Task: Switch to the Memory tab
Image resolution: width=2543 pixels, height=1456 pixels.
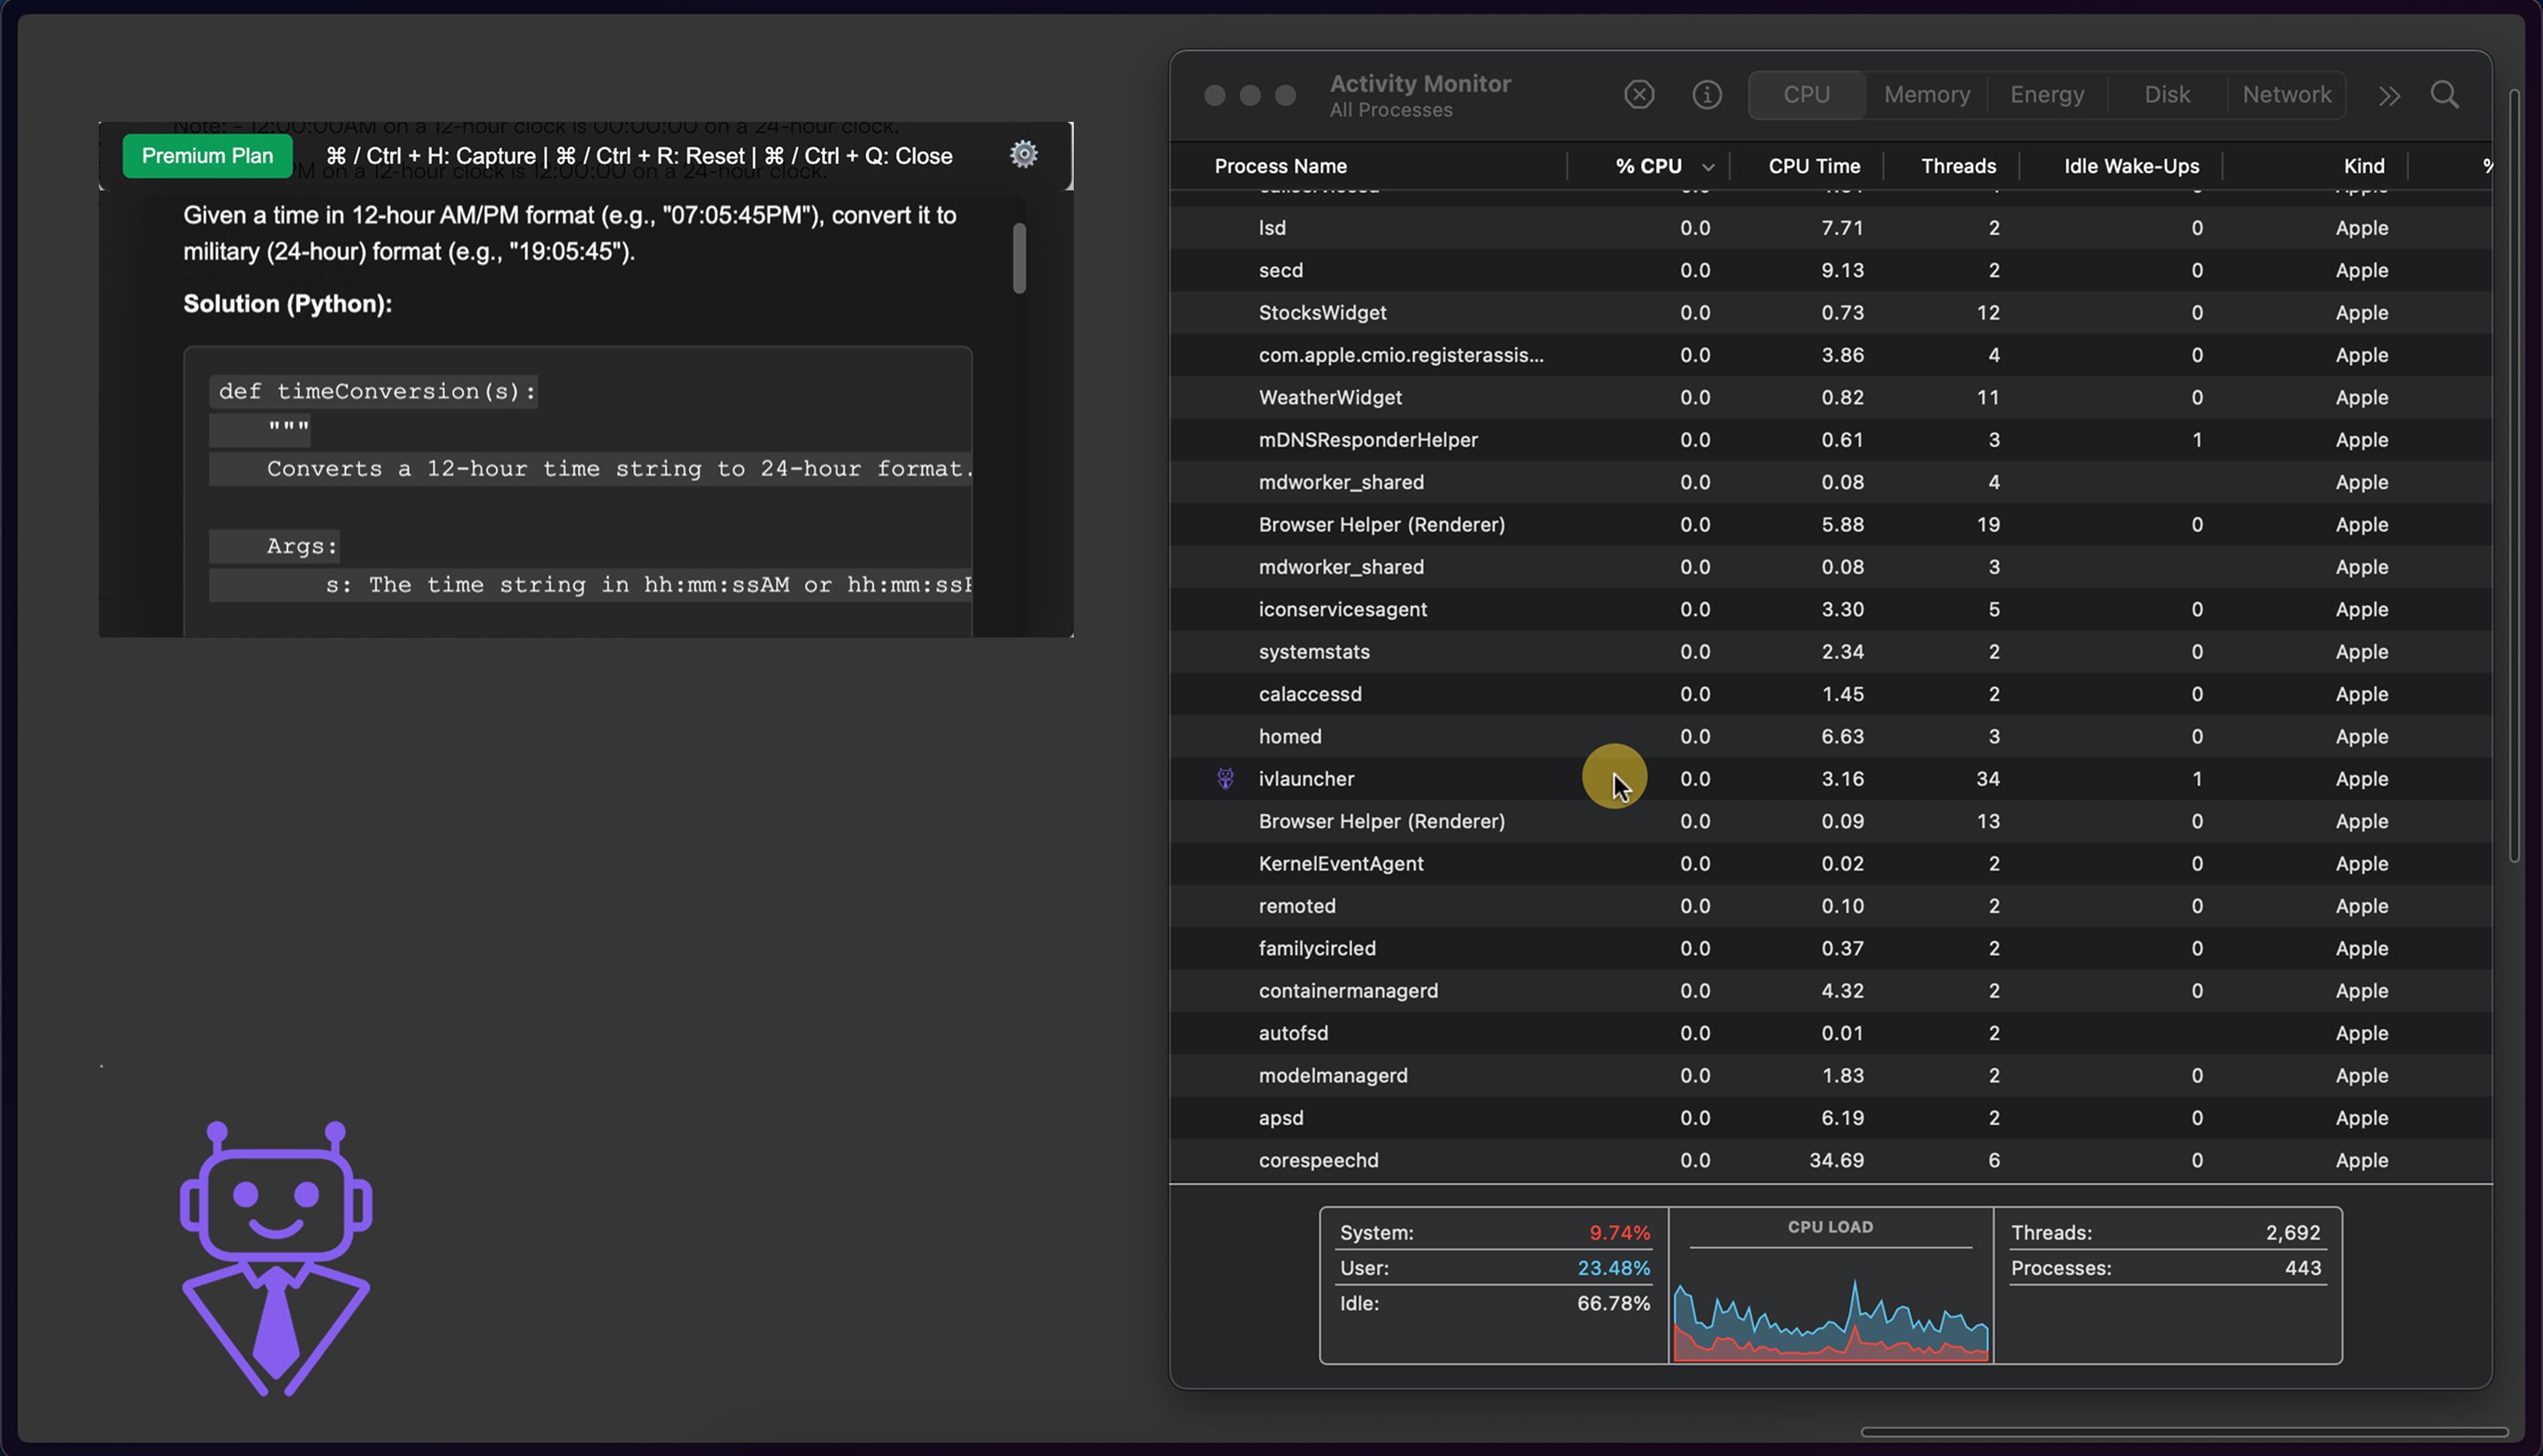Action: coord(1926,95)
